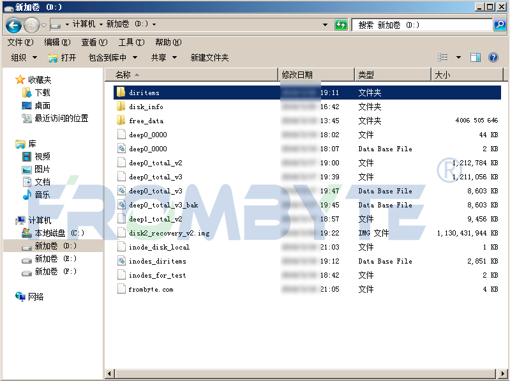Click the search magnifier icon

pos(500,25)
